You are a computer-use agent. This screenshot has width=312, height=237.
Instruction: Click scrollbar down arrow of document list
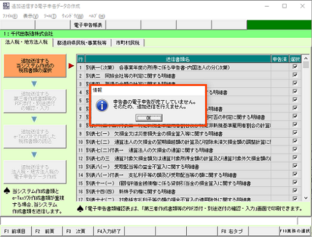(x=306, y=198)
